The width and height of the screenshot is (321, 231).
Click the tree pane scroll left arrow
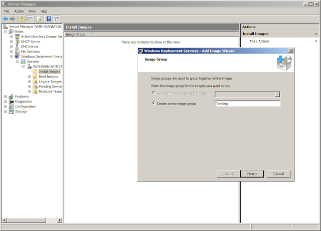(4, 220)
